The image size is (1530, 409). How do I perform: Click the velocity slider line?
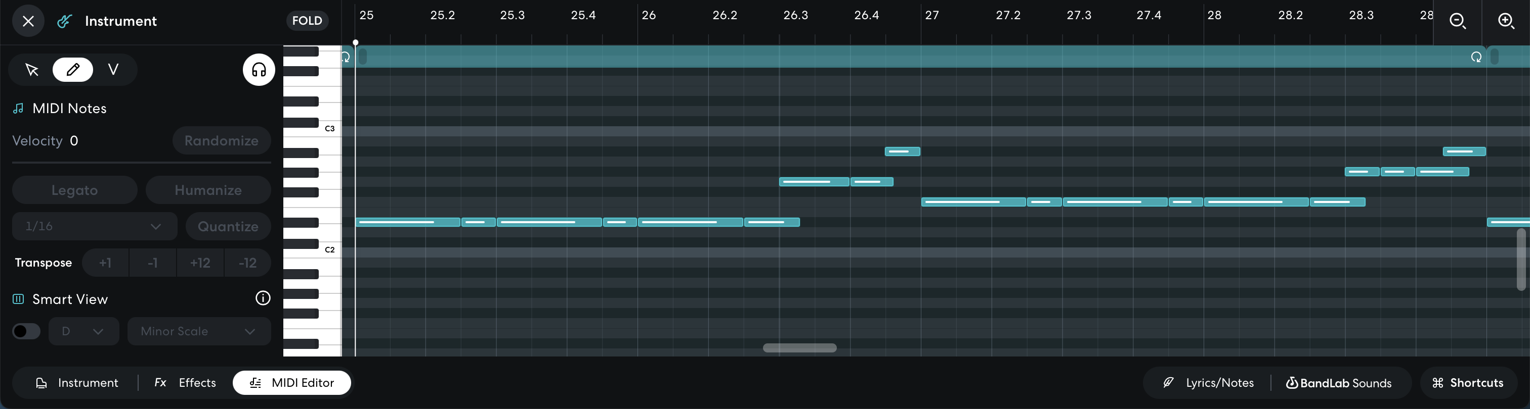pyautogui.click(x=141, y=163)
